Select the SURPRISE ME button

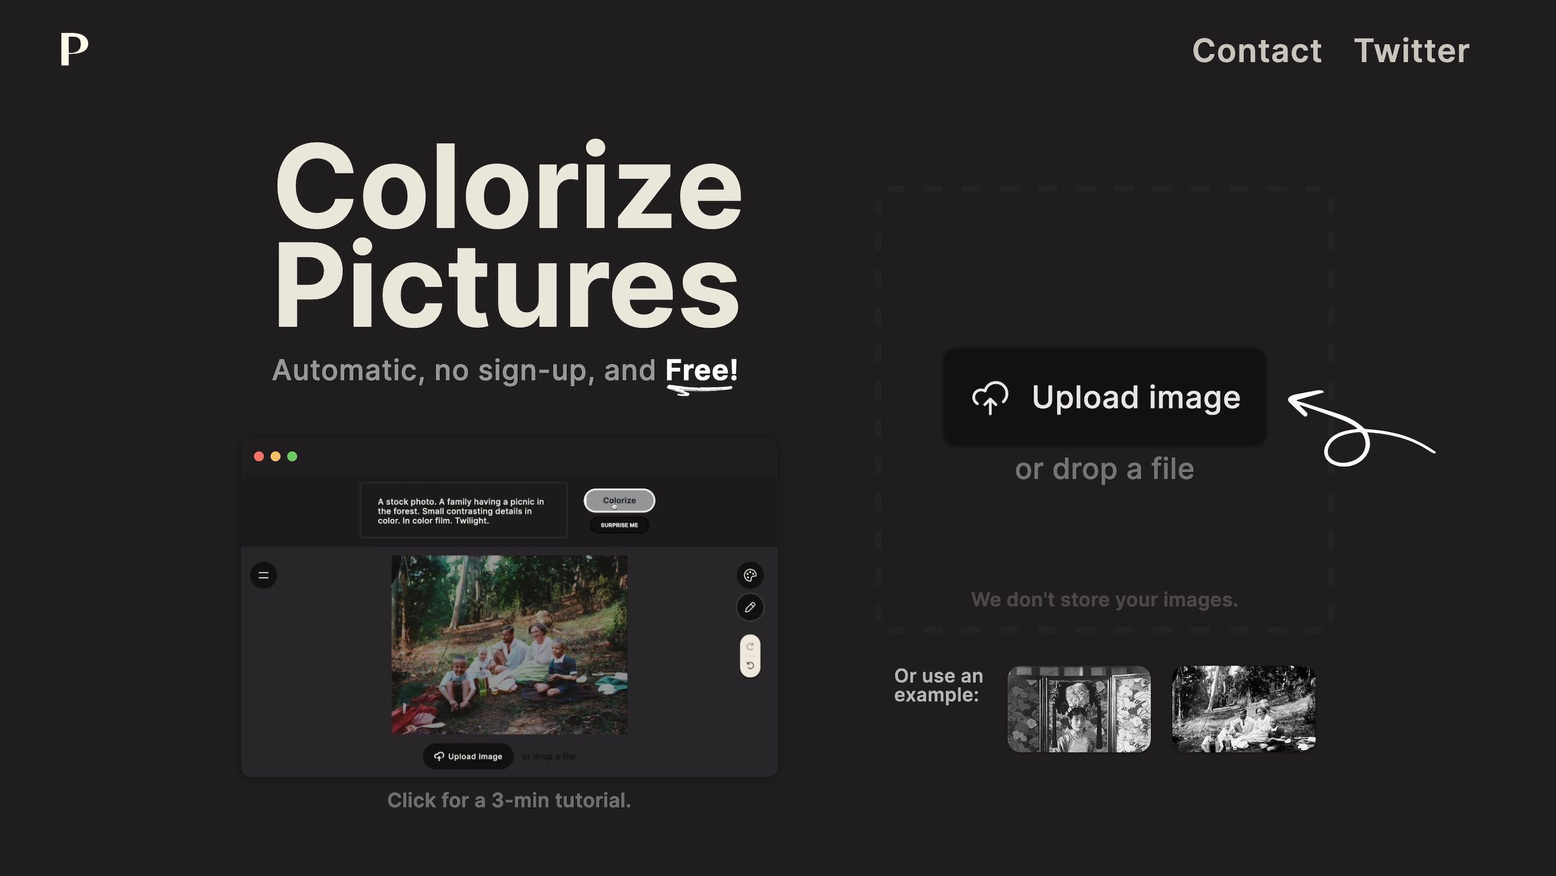point(619,524)
